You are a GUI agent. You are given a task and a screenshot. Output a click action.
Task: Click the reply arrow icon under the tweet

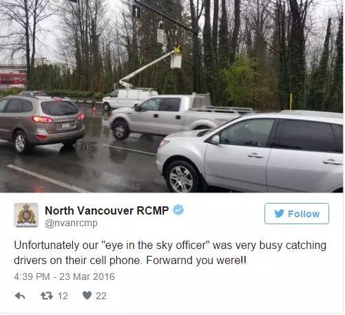pos(20,296)
